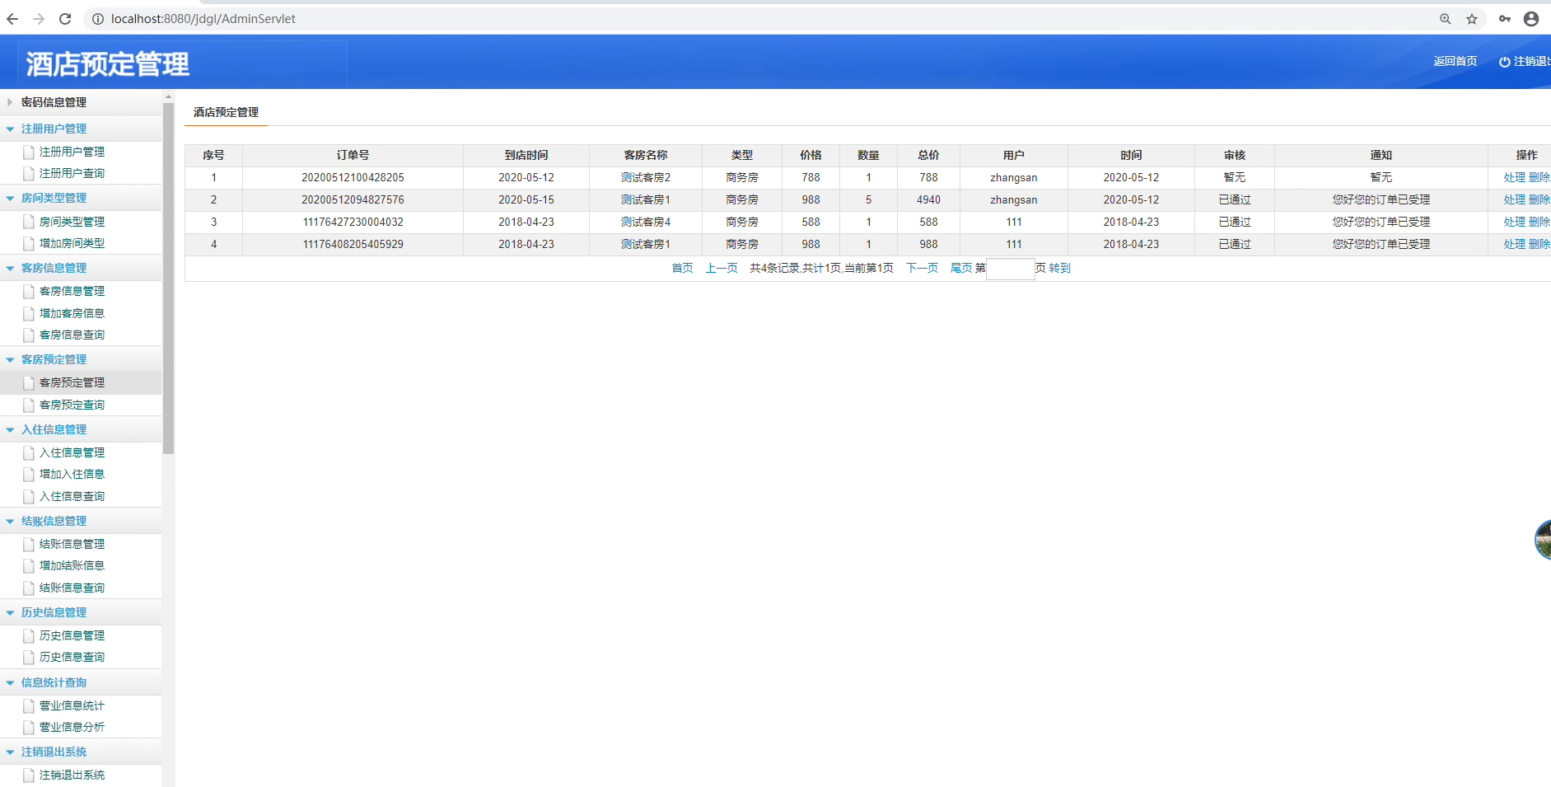Click the password key icon
The height and width of the screenshot is (787, 1551).
(1505, 19)
